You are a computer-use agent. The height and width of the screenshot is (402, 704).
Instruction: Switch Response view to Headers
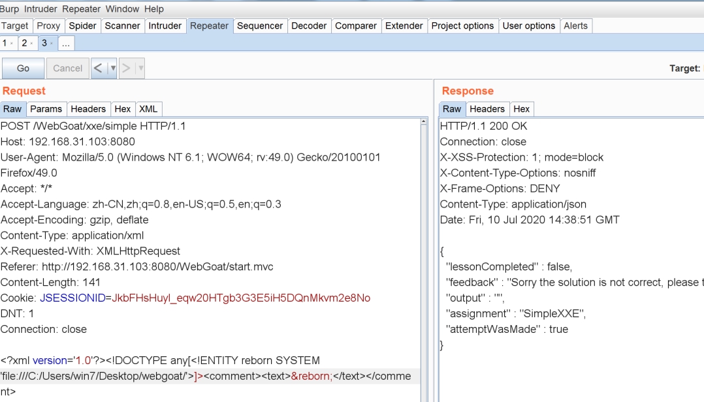(487, 109)
